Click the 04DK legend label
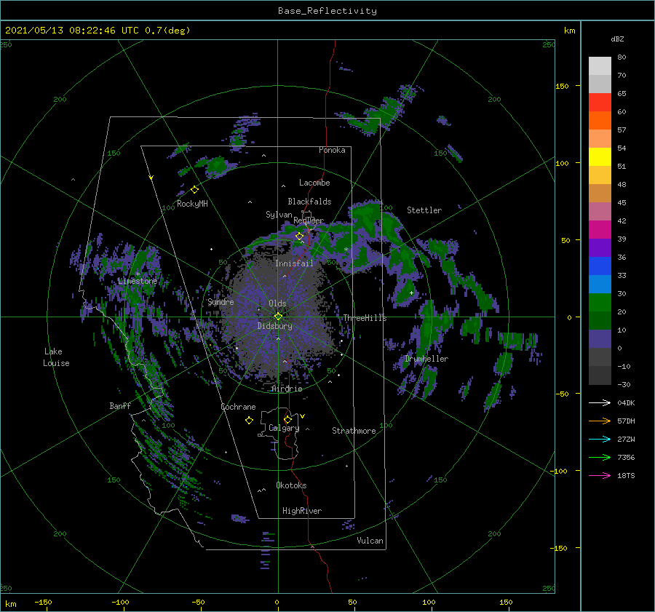 pyautogui.click(x=626, y=402)
